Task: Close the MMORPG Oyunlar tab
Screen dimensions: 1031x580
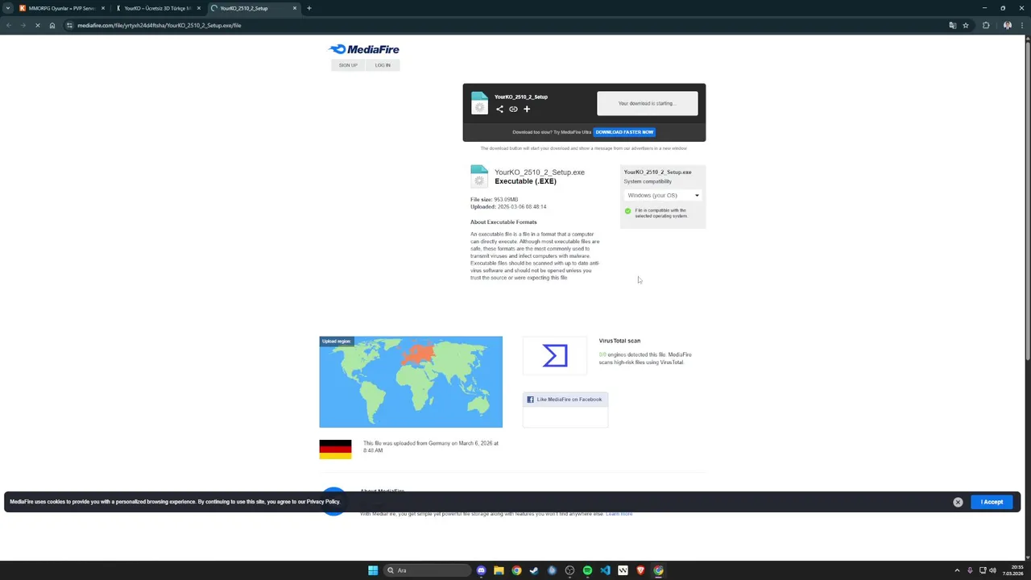Action: (x=103, y=8)
